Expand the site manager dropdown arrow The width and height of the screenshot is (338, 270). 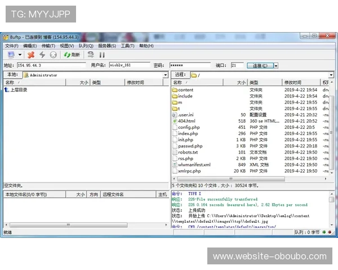[x=20, y=55]
